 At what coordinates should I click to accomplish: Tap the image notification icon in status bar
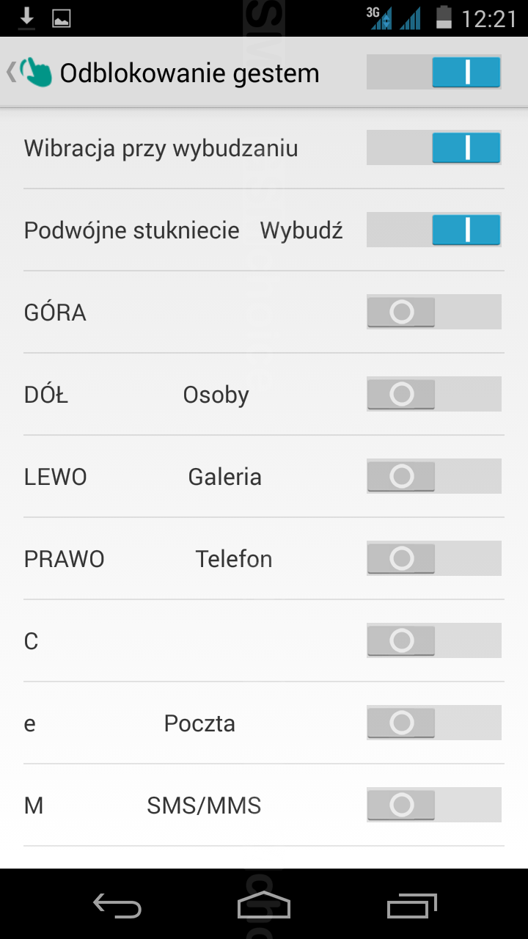click(61, 18)
